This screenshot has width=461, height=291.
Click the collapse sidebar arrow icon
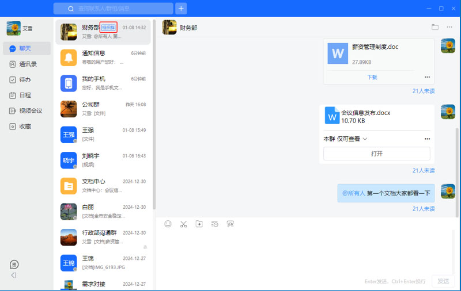pos(14,275)
